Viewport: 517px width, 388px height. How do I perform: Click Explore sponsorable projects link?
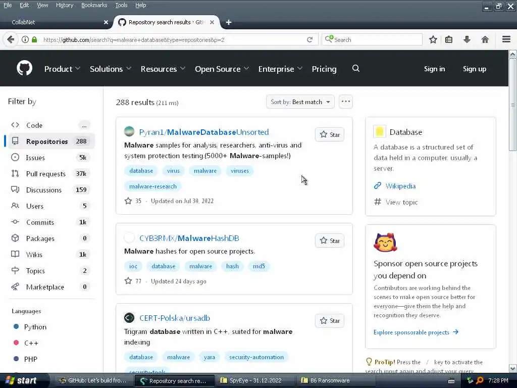(x=416, y=332)
